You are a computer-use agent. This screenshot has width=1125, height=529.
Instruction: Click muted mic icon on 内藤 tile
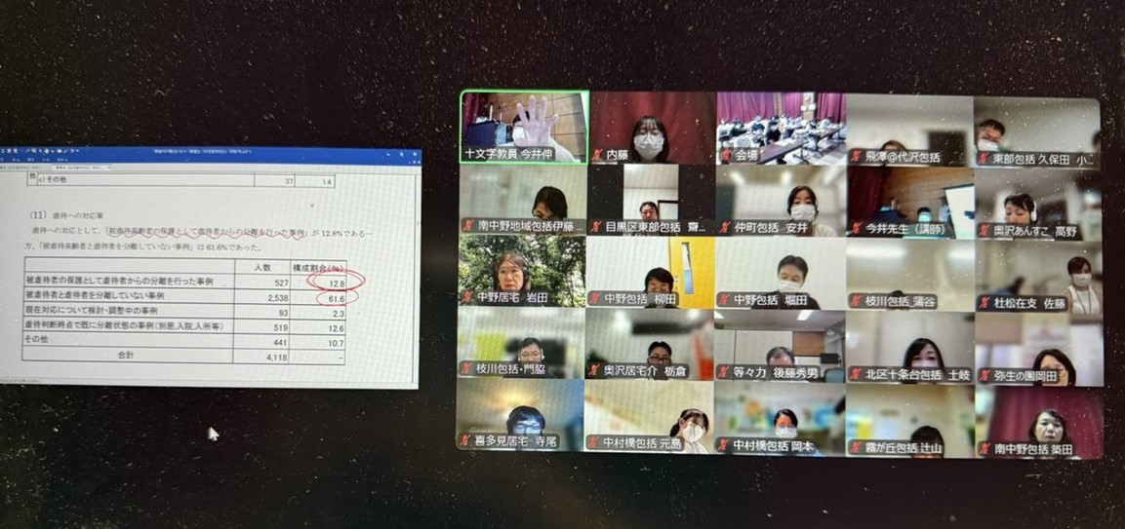point(596,155)
